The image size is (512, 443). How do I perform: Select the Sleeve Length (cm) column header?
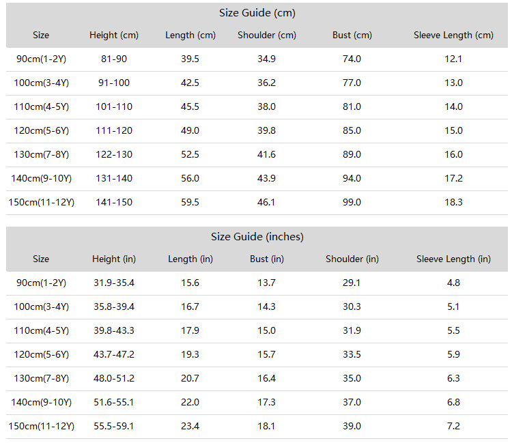pyautogui.click(x=453, y=35)
